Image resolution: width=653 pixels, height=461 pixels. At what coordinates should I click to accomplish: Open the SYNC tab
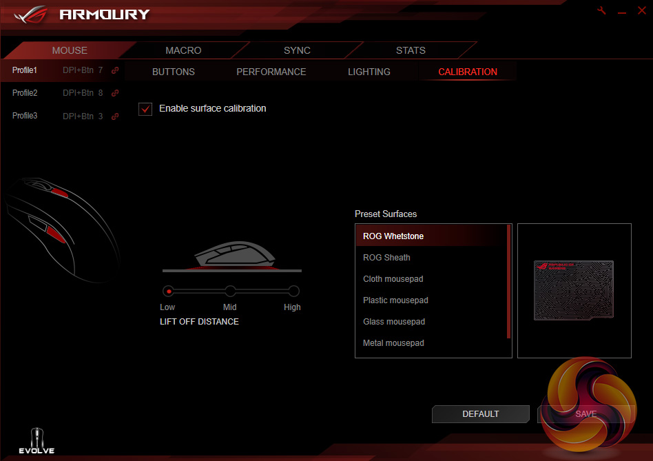(x=297, y=50)
